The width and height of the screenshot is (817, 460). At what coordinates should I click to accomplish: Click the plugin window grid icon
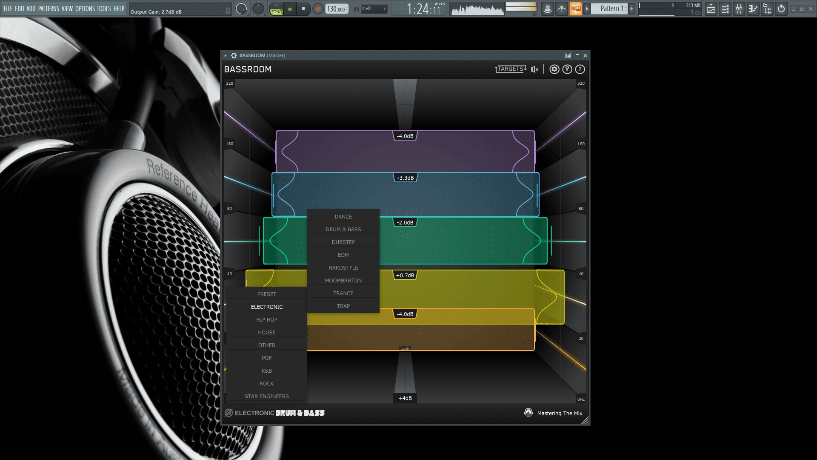pyautogui.click(x=568, y=55)
